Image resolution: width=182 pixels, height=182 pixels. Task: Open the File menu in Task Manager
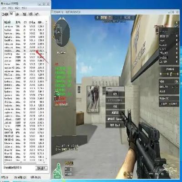[4, 8]
